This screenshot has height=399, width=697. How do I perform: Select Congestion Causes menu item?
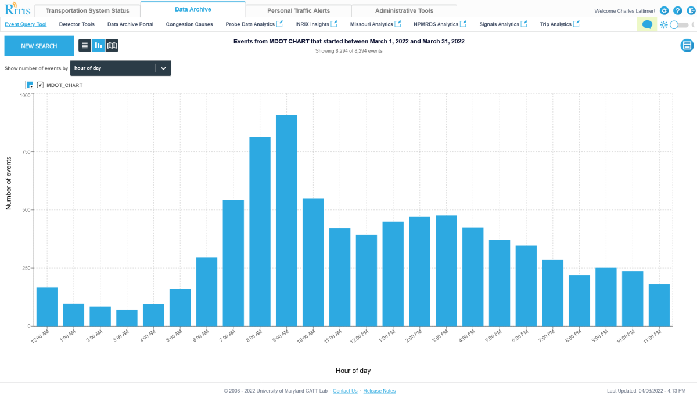point(189,24)
